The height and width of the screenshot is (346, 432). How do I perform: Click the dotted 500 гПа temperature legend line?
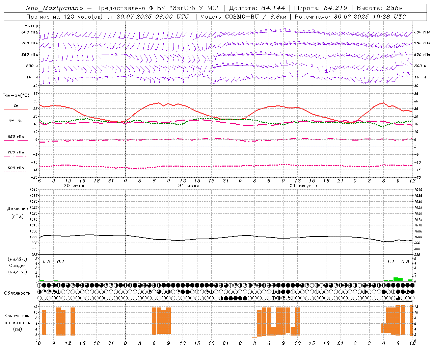[16, 172]
